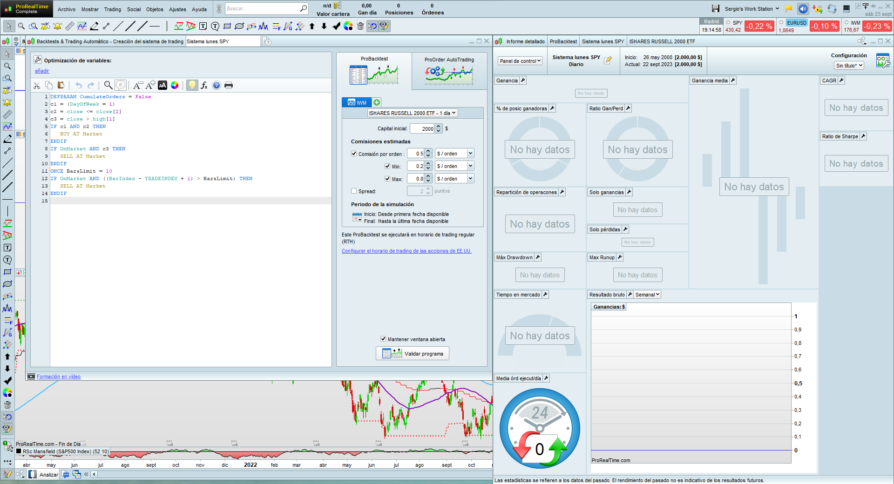Select the cursor pointer tool in top toolbar
894x484 pixels.
tap(8, 26)
